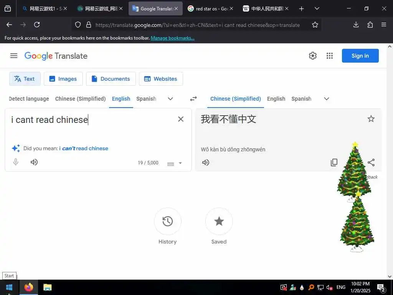
Task: Select Spanish as target language
Action: 301,99
